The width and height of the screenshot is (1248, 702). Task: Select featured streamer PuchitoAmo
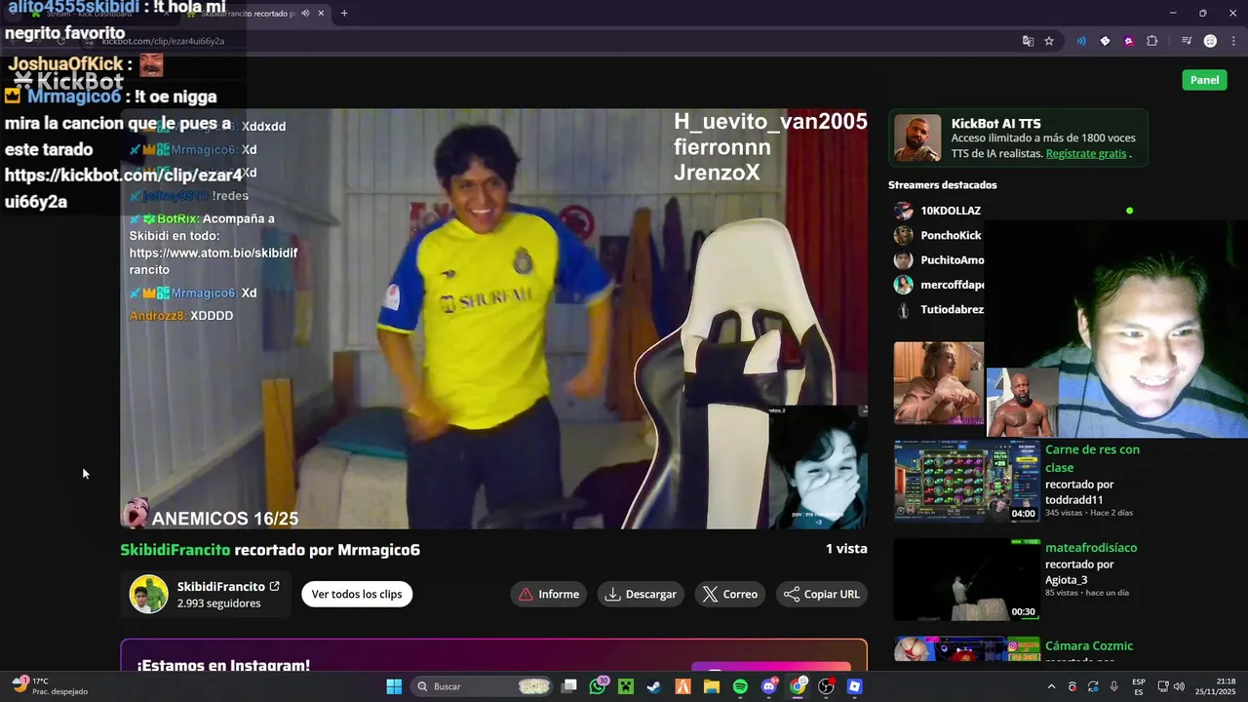point(953,260)
